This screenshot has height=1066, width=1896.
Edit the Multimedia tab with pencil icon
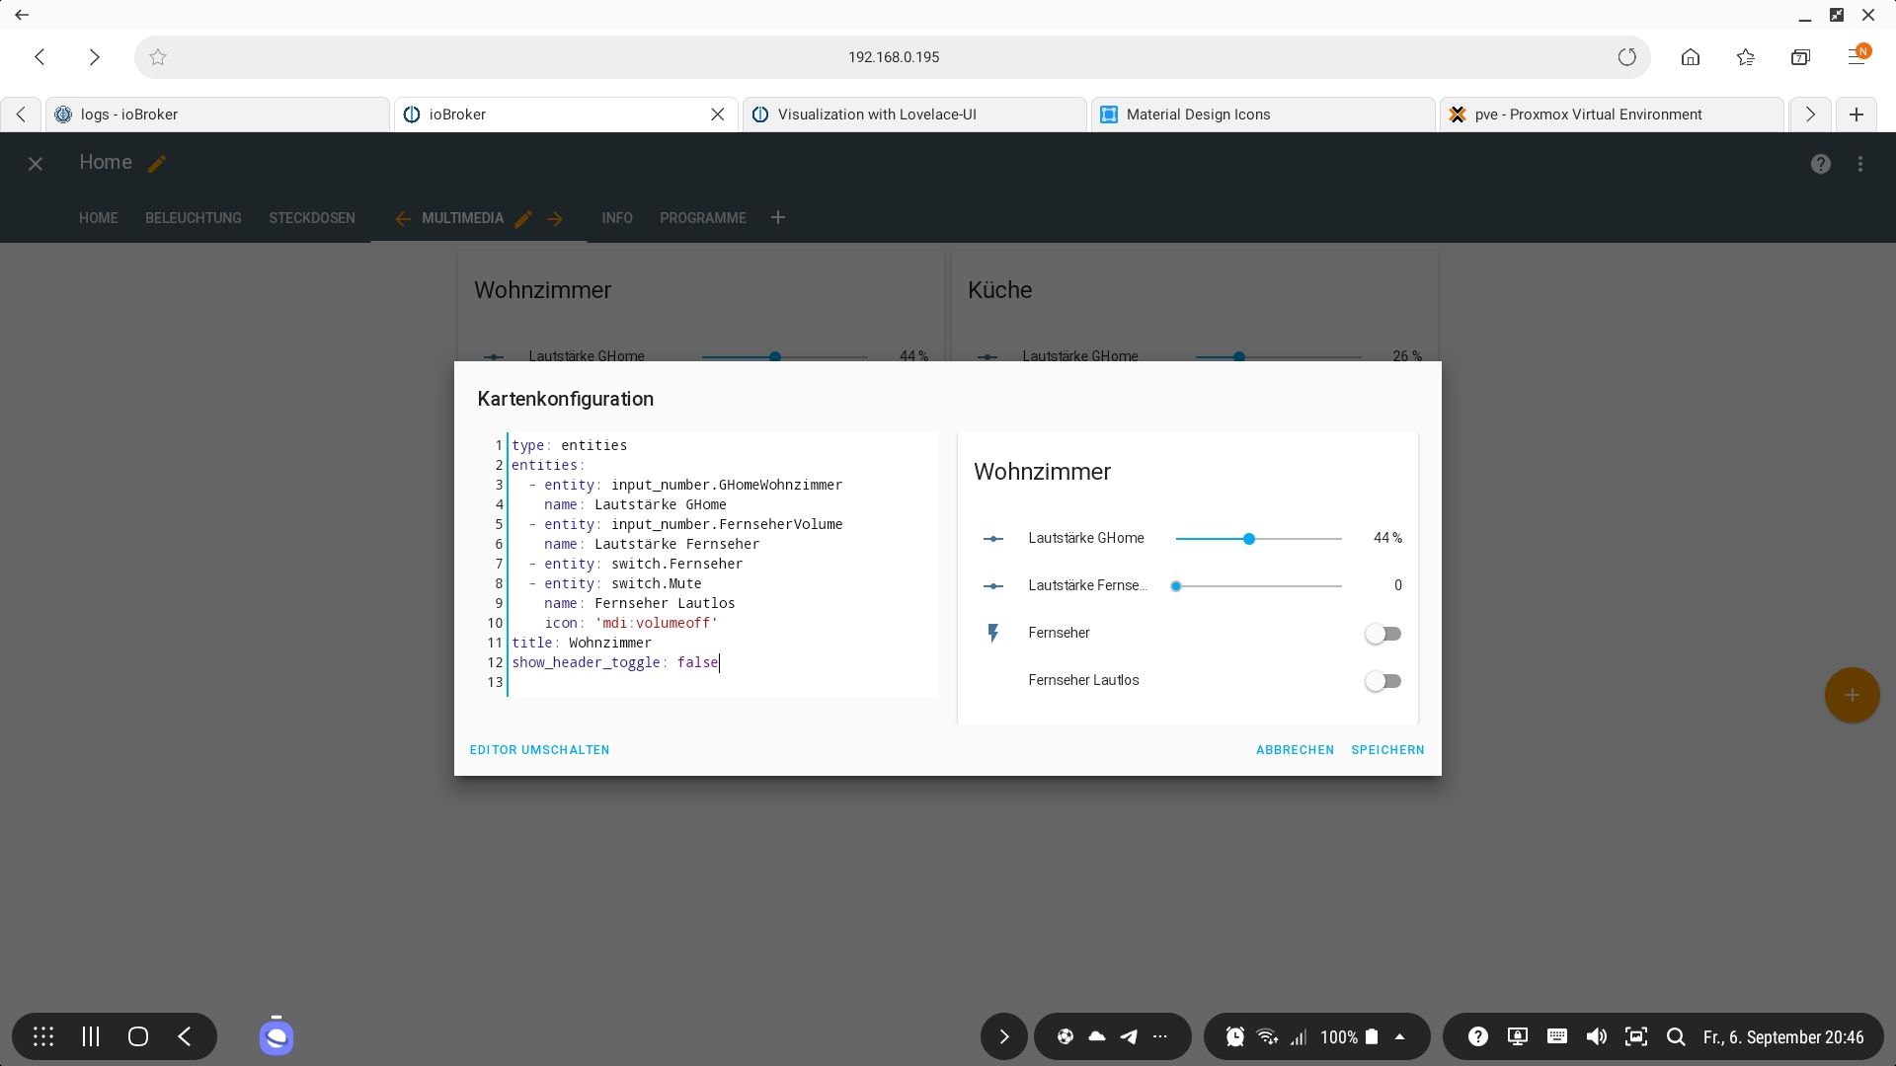[x=523, y=219]
